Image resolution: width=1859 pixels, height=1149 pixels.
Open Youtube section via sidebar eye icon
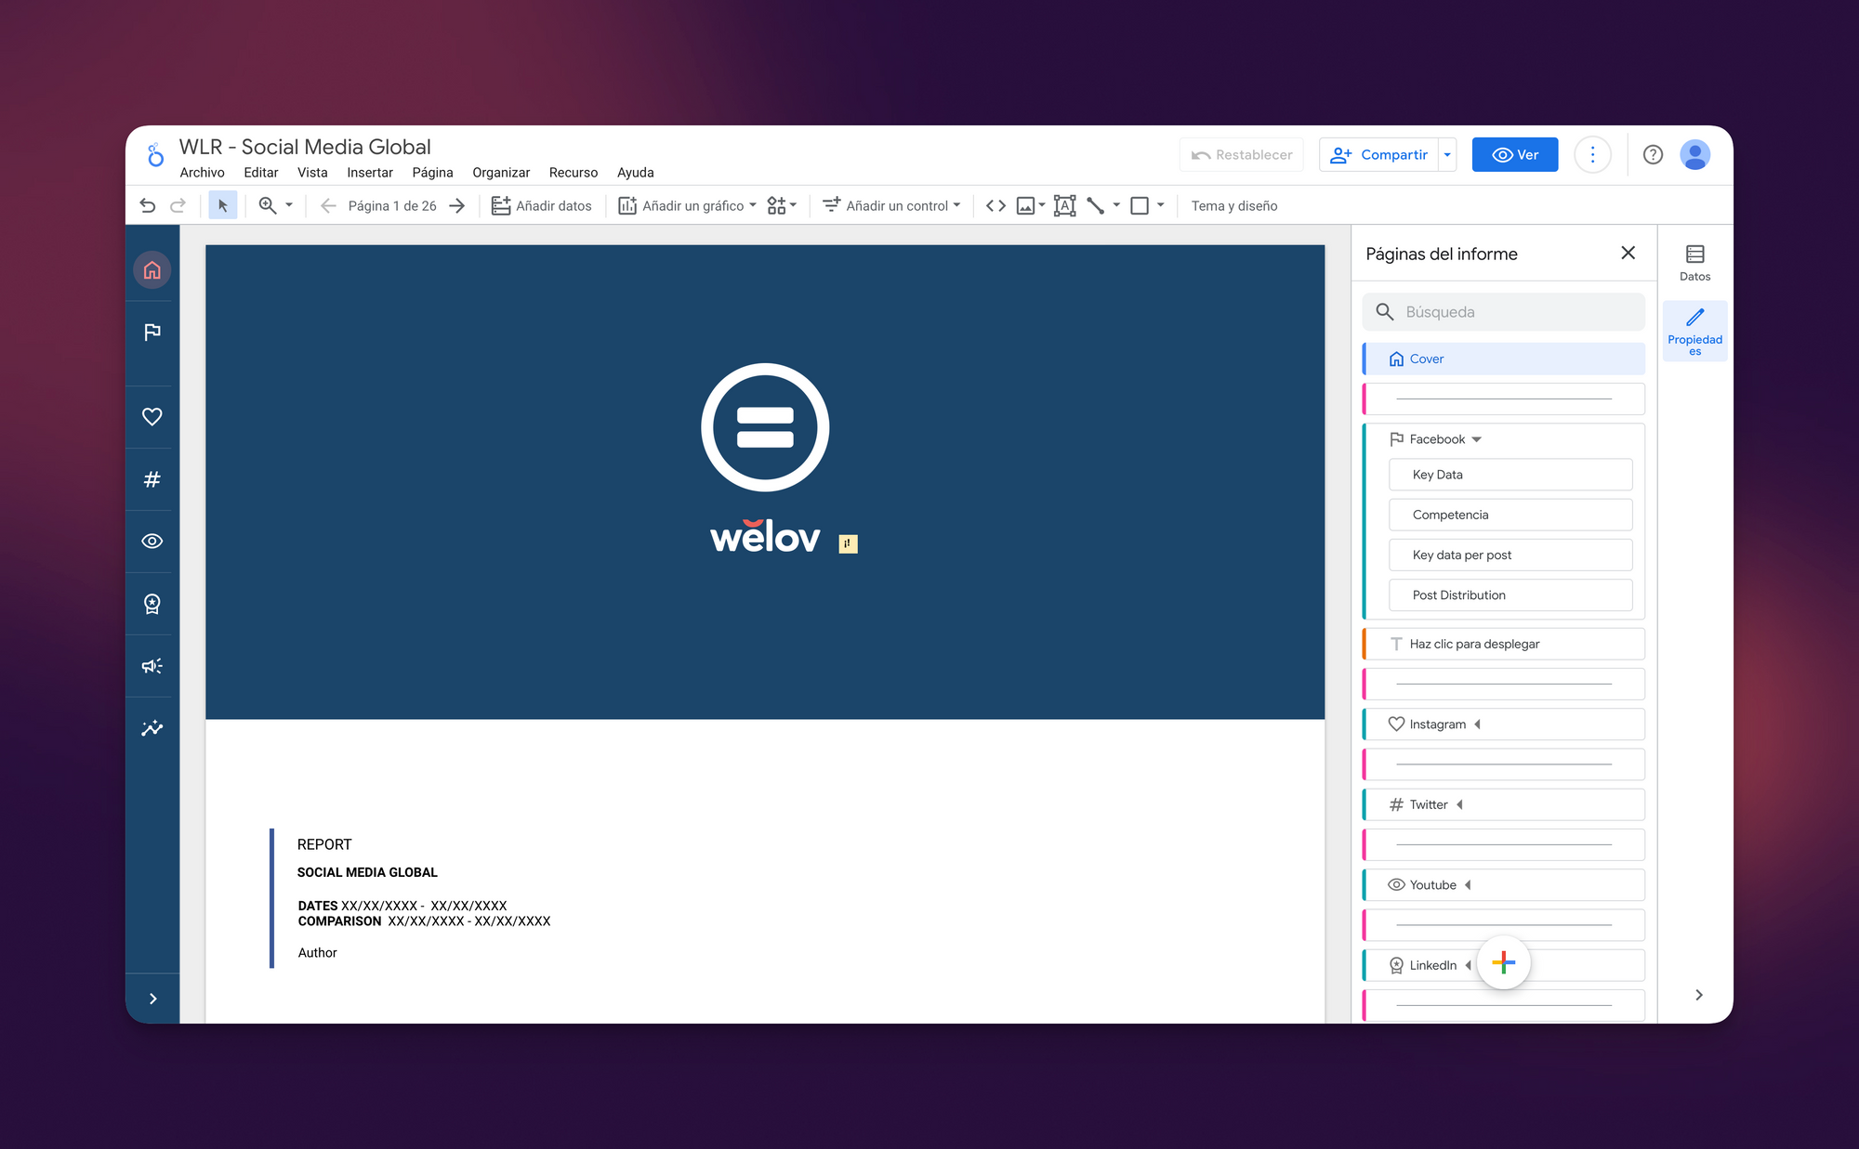click(x=152, y=542)
